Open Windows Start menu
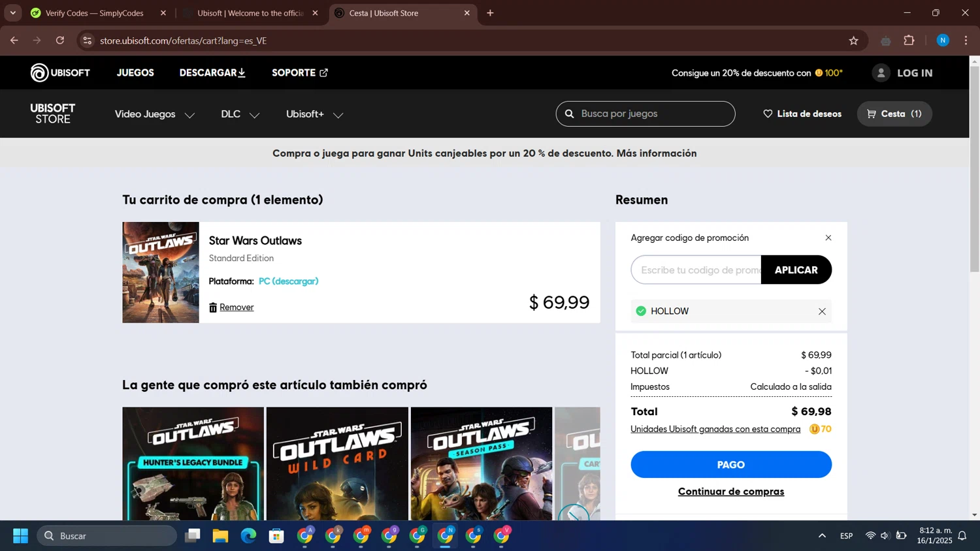The image size is (980, 551). (20, 536)
